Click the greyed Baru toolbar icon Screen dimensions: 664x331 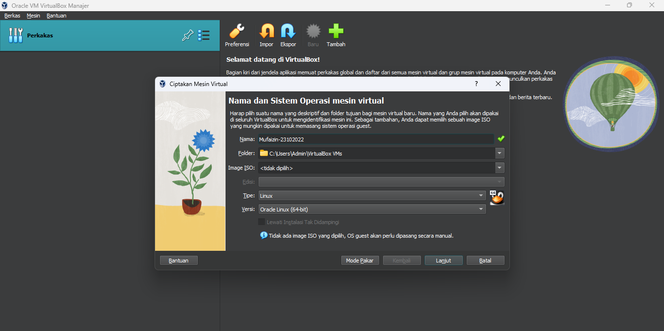[x=313, y=32]
